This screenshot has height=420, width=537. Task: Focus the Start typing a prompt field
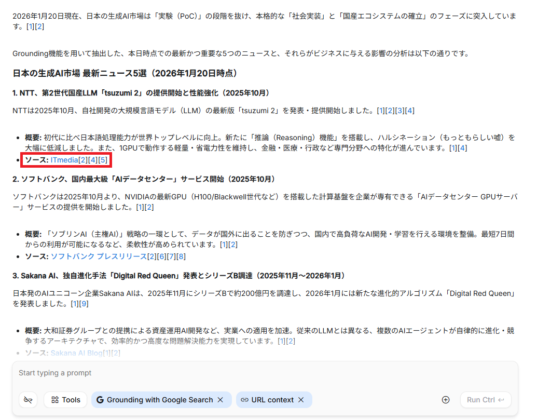[x=265, y=373]
